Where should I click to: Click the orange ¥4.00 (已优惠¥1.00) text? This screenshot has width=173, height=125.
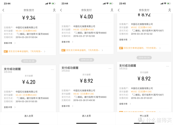[84, 30]
